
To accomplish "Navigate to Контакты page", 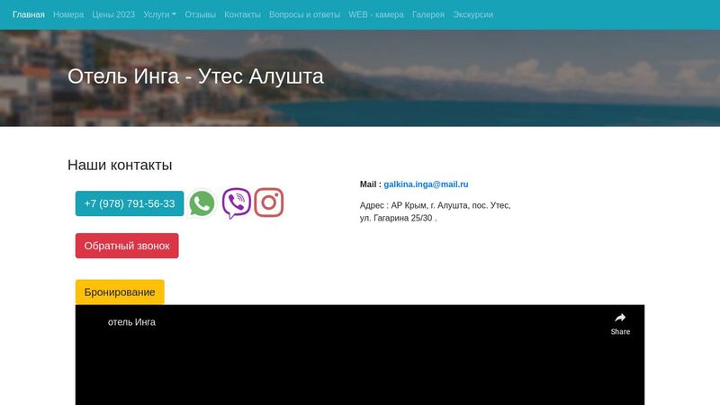I will 242,14.
